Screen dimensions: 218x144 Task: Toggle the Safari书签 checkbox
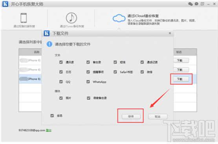[115, 72]
